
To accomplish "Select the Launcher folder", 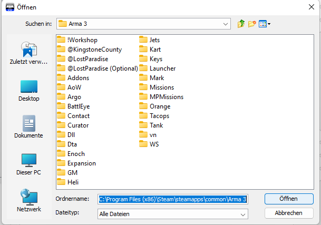I will point(158,69).
